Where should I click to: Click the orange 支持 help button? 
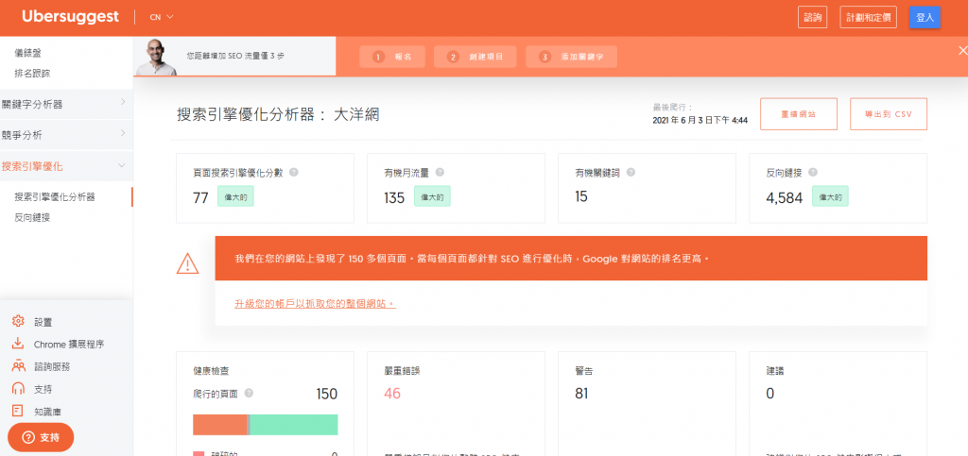pos(41,437)
